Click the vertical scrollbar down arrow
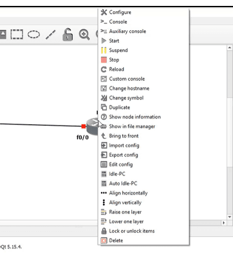This screenshot has width=233, height=254. click(x=230, y=217)
